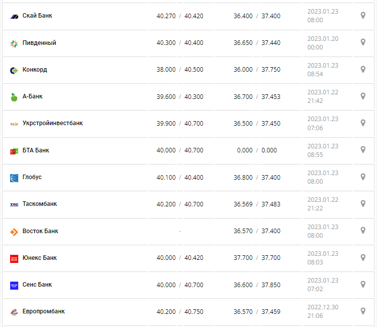Open the Европромбанк map pin
This screenshot has width=377, height=327.
click(363, 311)
